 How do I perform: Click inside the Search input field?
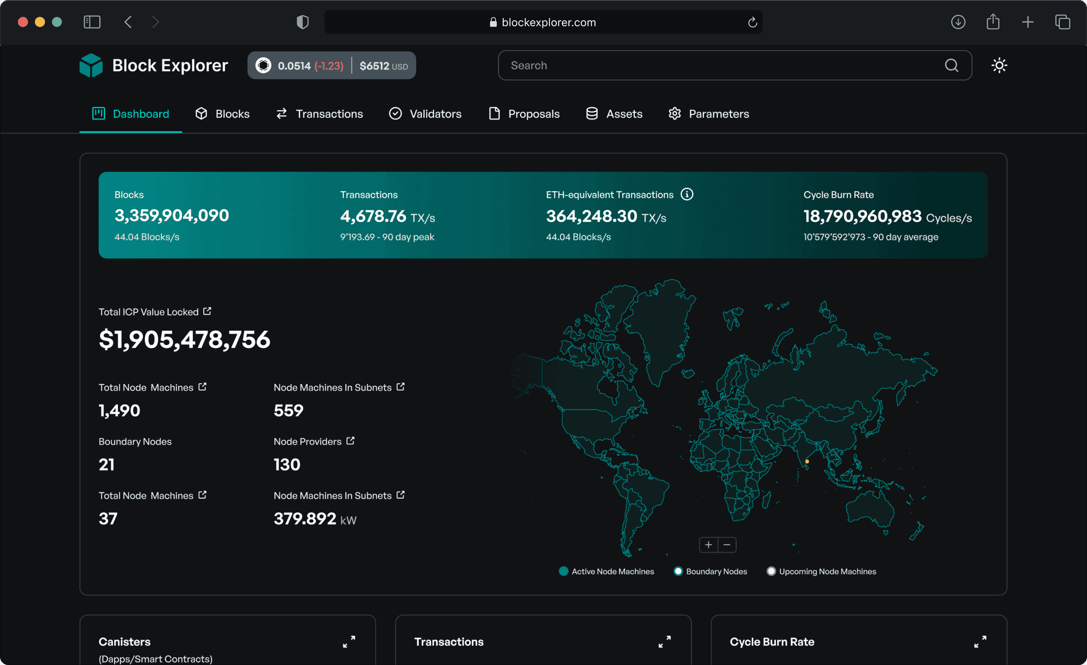717,65
